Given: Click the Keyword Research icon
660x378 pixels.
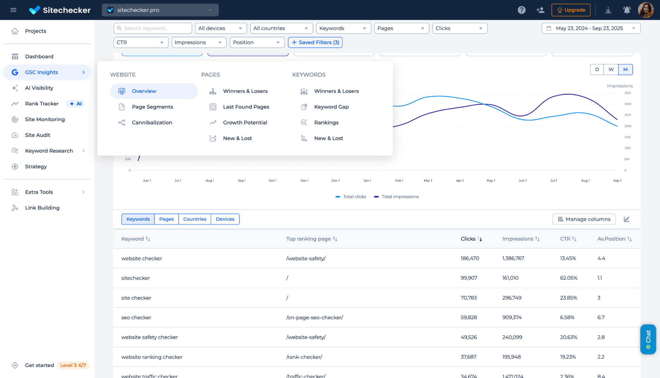Looking at the screenshot, I should click(x=15, y=151).
